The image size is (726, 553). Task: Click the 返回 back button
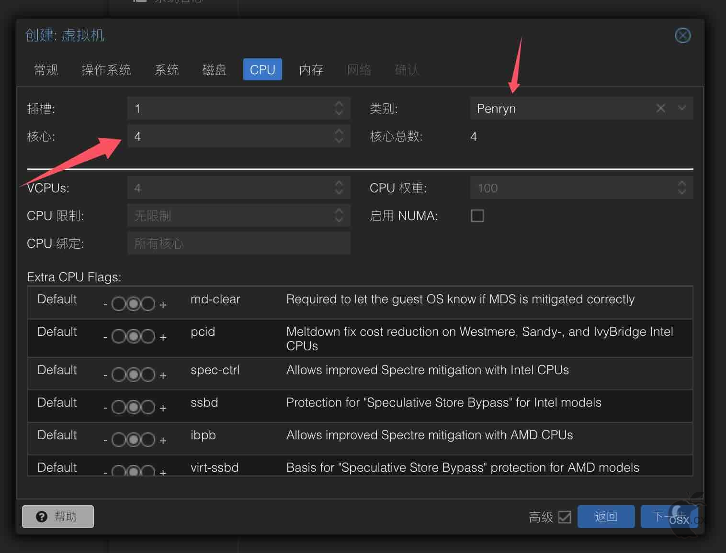click(x=606, y=517)
